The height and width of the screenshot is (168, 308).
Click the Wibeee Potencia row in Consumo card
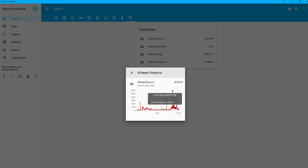(x=176, y=39)
